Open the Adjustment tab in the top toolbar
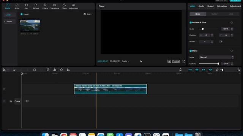 [x=73, y=6]
